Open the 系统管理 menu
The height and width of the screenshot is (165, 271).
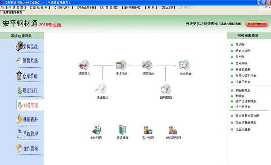(x=16, y=8)
